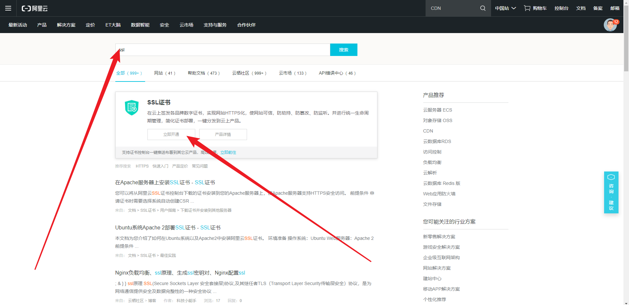Open 备案 in top bar
The width and height of the screenshot is (629, 305).
pyautogui.click(x=598, y=8)
